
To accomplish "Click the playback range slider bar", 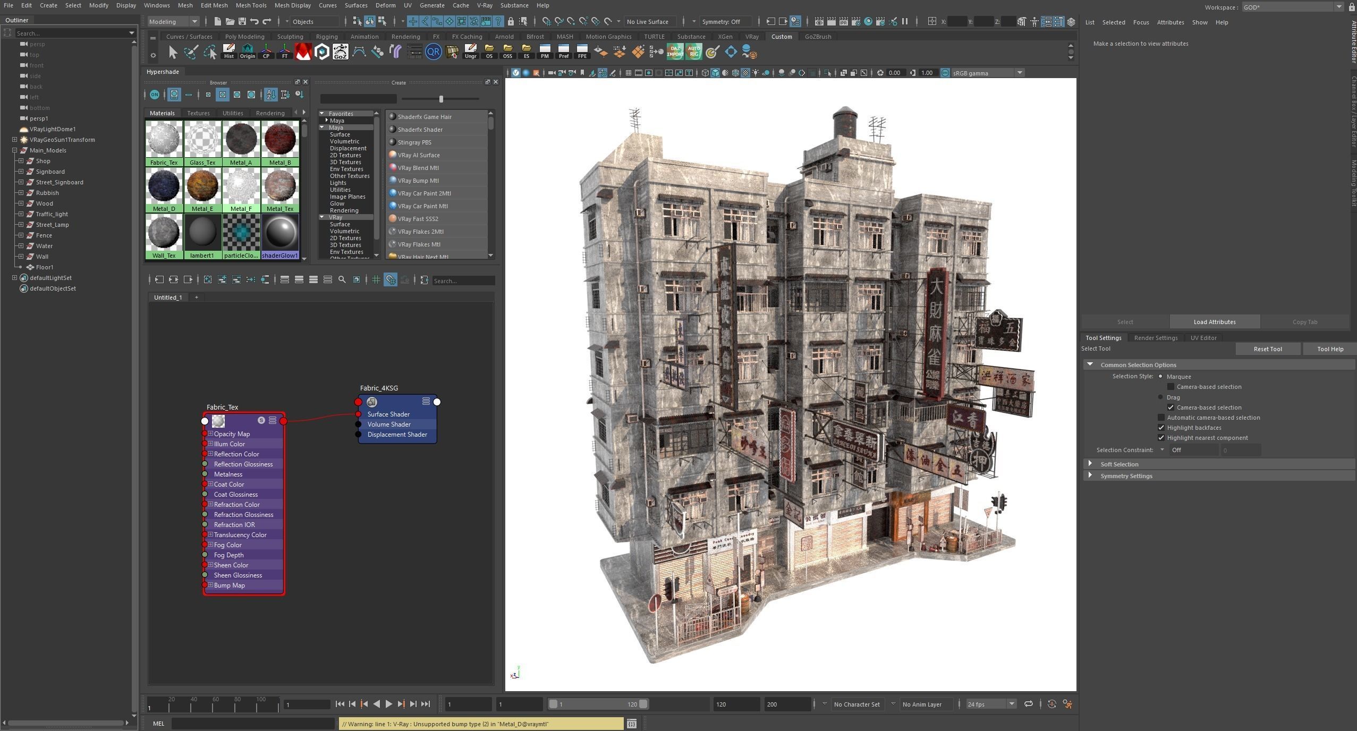I will (598, 704).
